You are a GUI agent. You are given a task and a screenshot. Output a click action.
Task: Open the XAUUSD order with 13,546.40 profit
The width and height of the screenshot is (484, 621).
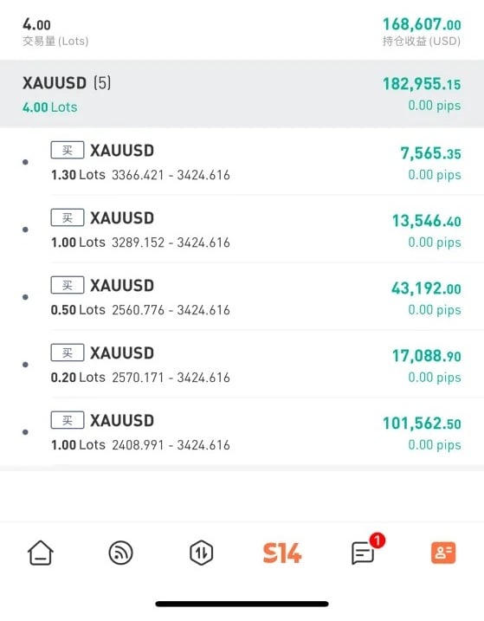click(242, 229)
